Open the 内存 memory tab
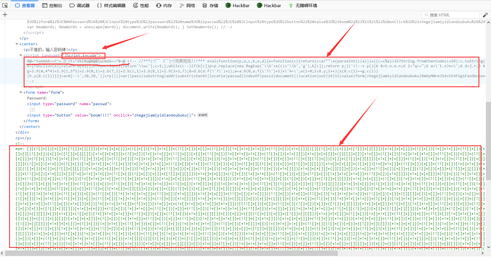491x257 pixels. (x=164, y=5)
